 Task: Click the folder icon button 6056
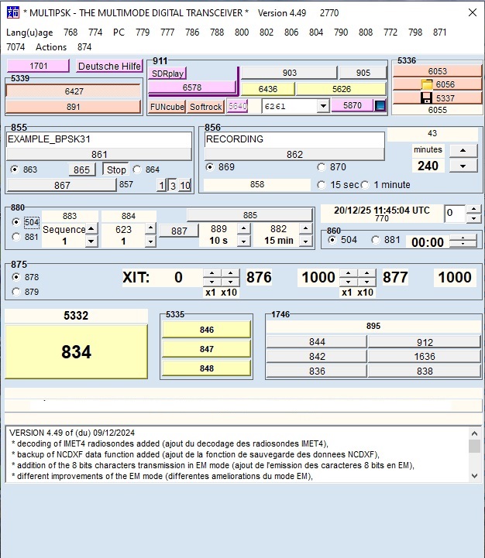coord(437,84)
